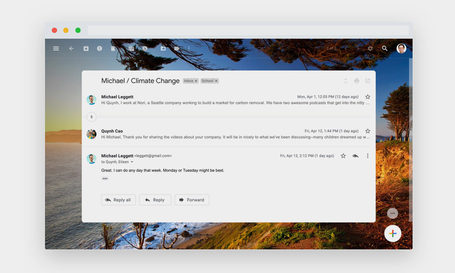Show recipient details dropdown next to Eileen
Screen dimensions: 455x273
coord(132,162)
